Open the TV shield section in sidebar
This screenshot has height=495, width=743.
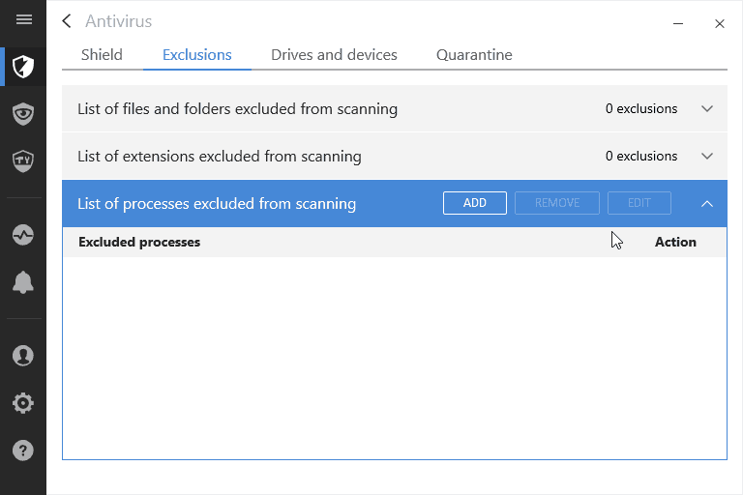click(x=23, y=160)
